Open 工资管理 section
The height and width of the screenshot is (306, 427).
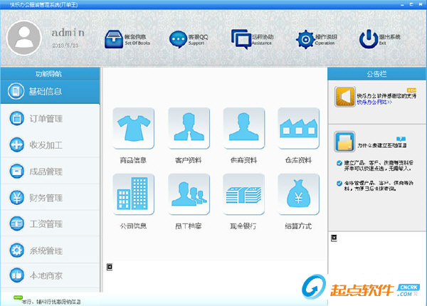(x=50, y=223)
